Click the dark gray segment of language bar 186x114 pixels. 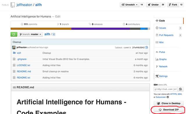[135, 29]
